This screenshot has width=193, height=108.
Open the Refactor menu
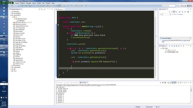click(23, 3)
